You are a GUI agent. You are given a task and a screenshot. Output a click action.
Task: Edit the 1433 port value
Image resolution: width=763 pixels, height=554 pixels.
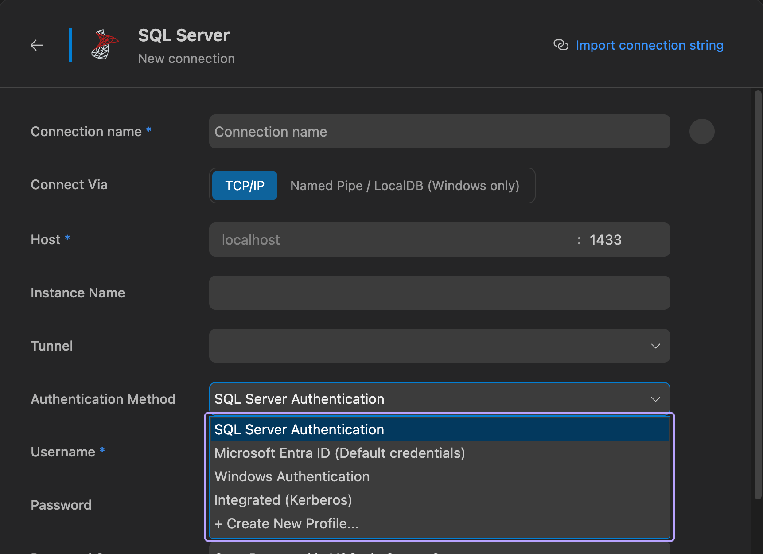point(605,240)
